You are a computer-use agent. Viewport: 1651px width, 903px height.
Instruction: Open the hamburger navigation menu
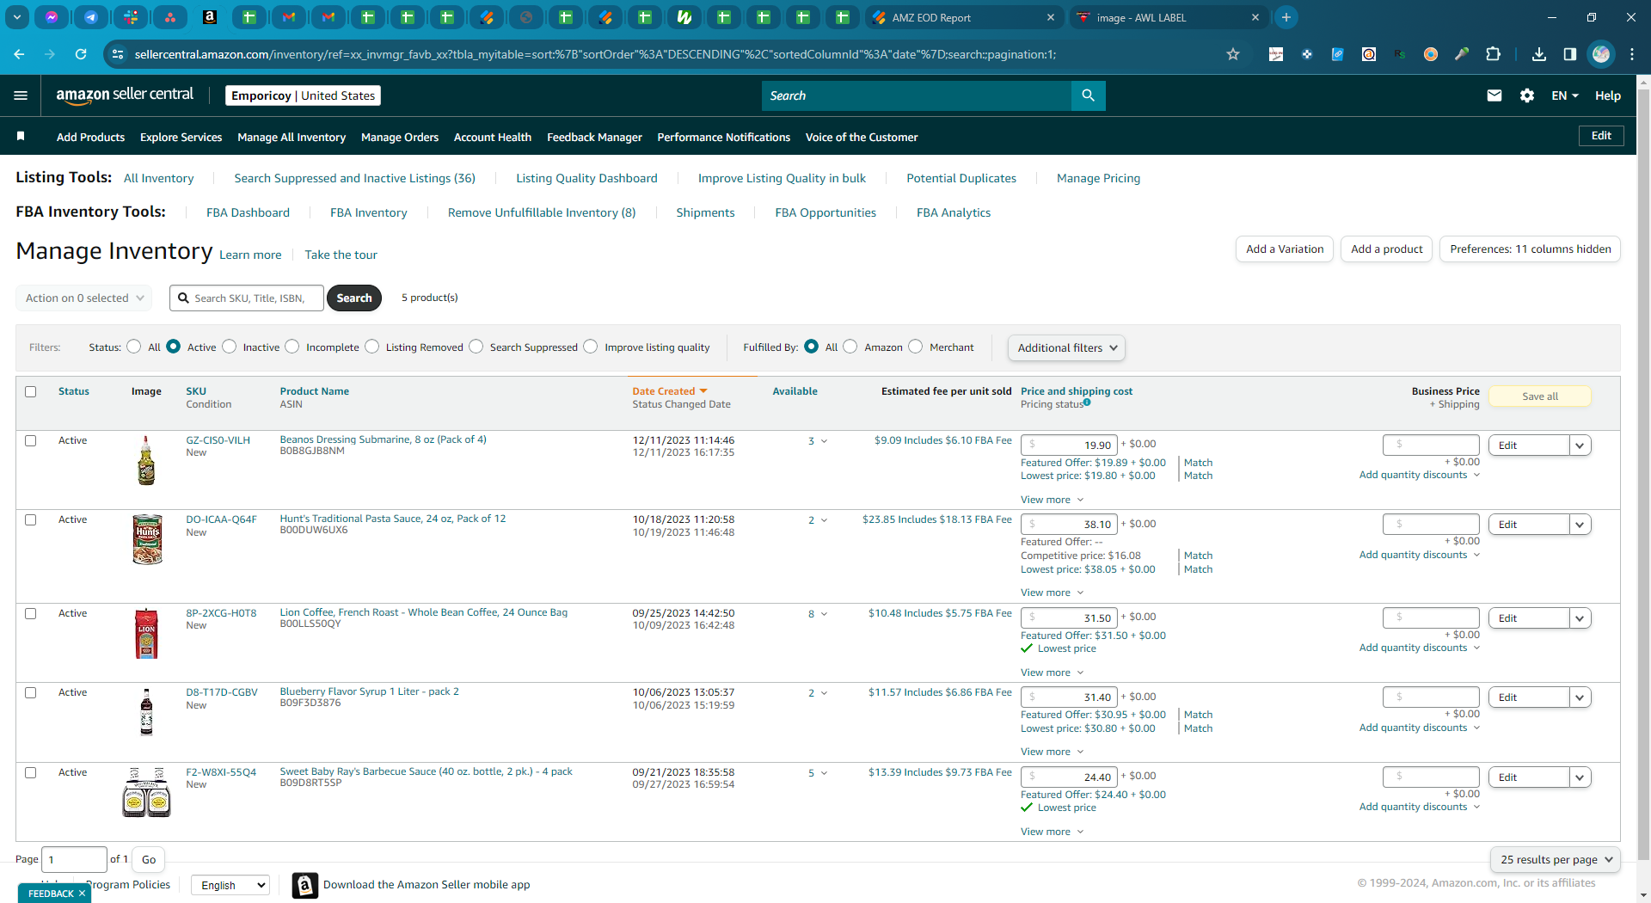coord(21,95)
